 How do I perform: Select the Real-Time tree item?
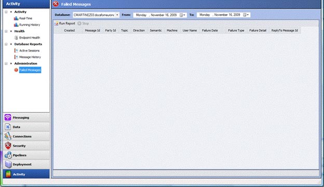pos(25,18)
